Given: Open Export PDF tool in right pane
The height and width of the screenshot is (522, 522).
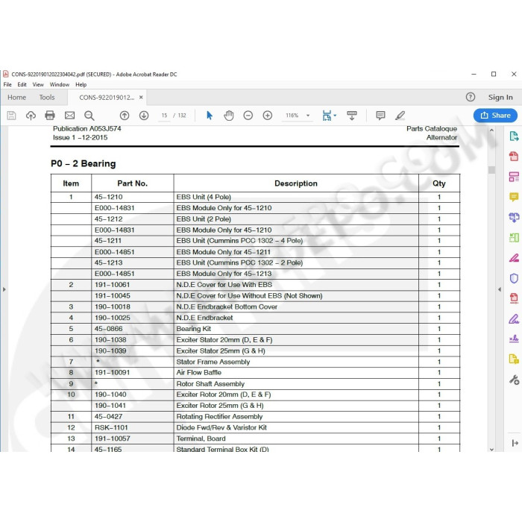Looking at the screenshot, I should [x=514, y=136].
